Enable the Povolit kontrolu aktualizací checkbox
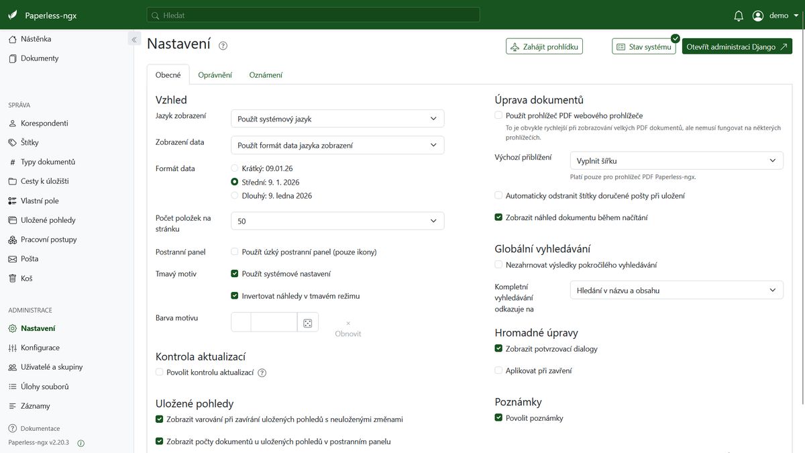Image resolution: width=805 pixels, height=453 pixels. coord(160,372)
